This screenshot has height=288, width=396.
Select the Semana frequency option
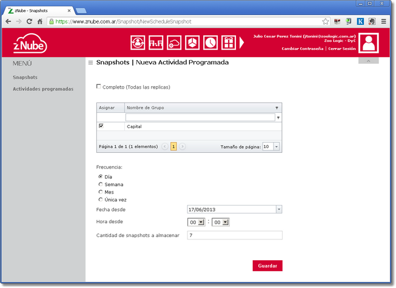tap(101, 184)
